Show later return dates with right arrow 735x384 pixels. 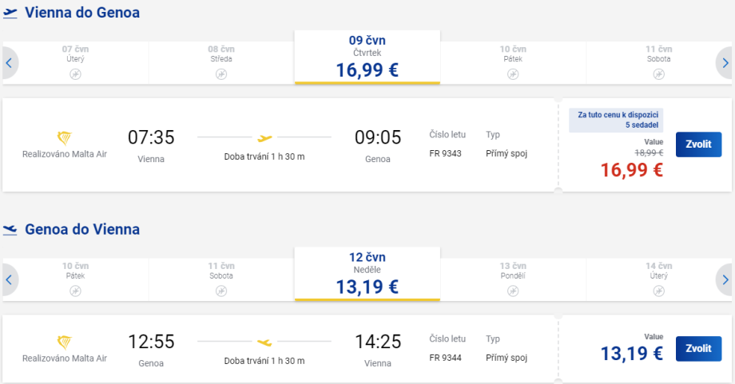(x=725, y=279)
